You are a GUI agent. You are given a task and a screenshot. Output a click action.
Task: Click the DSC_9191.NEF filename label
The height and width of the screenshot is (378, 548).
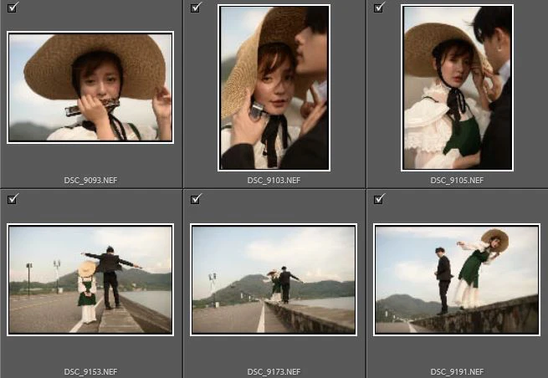coord(457,370)
